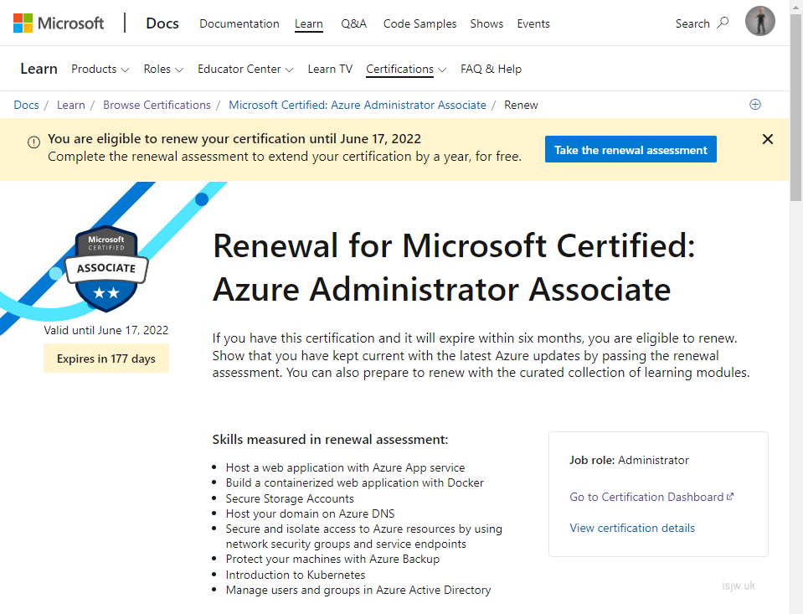Screen dimensions: 803x614
Task: Go to Learn in the breadcrumb
Action: tap(70, 105)
